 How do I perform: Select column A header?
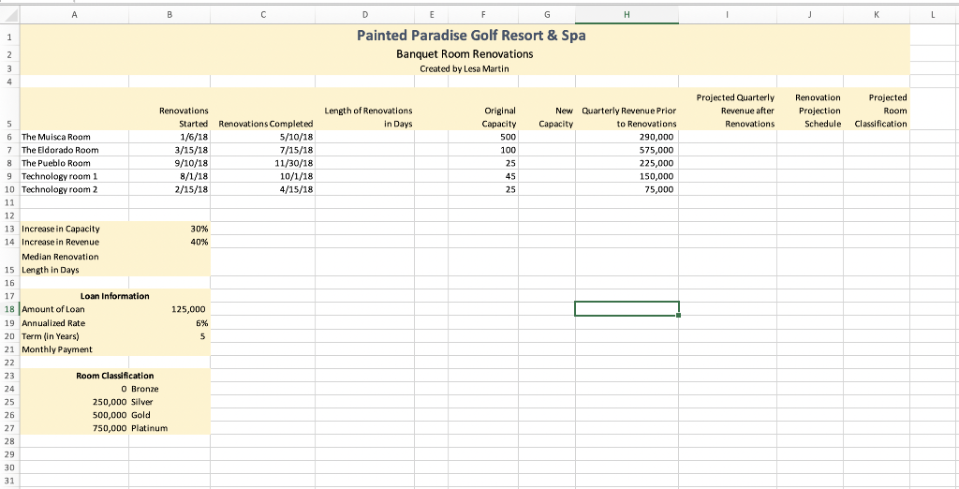(74, 15)
